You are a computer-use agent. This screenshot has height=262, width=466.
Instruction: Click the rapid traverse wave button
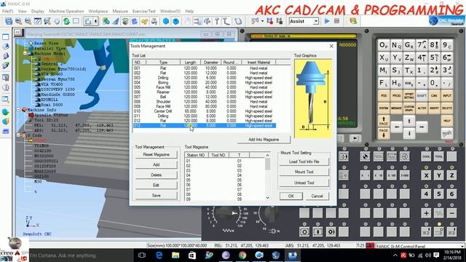click(x=439, y=213)
